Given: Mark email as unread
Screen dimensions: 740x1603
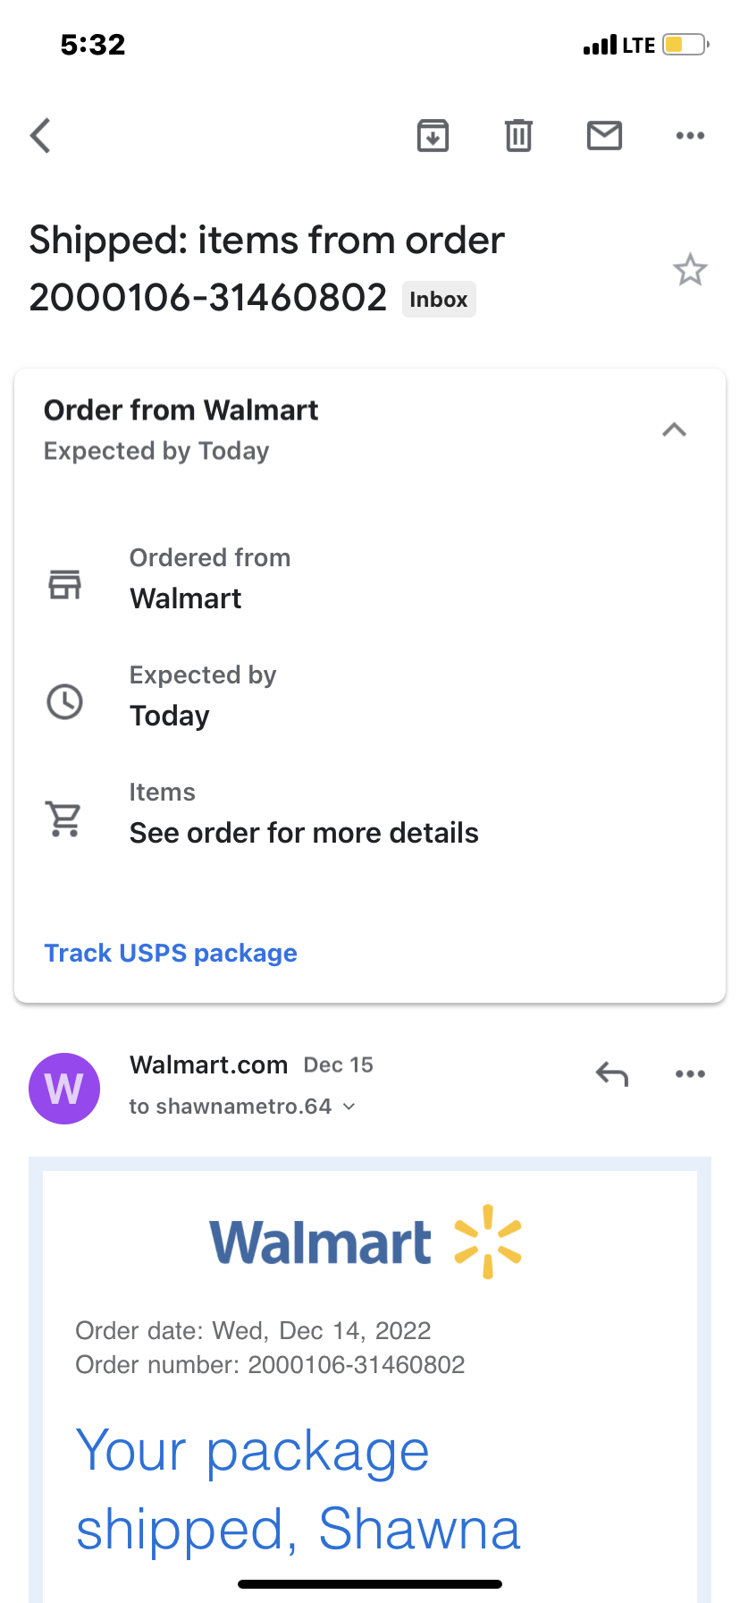Looking at the screenshot, I should [604, 136].
